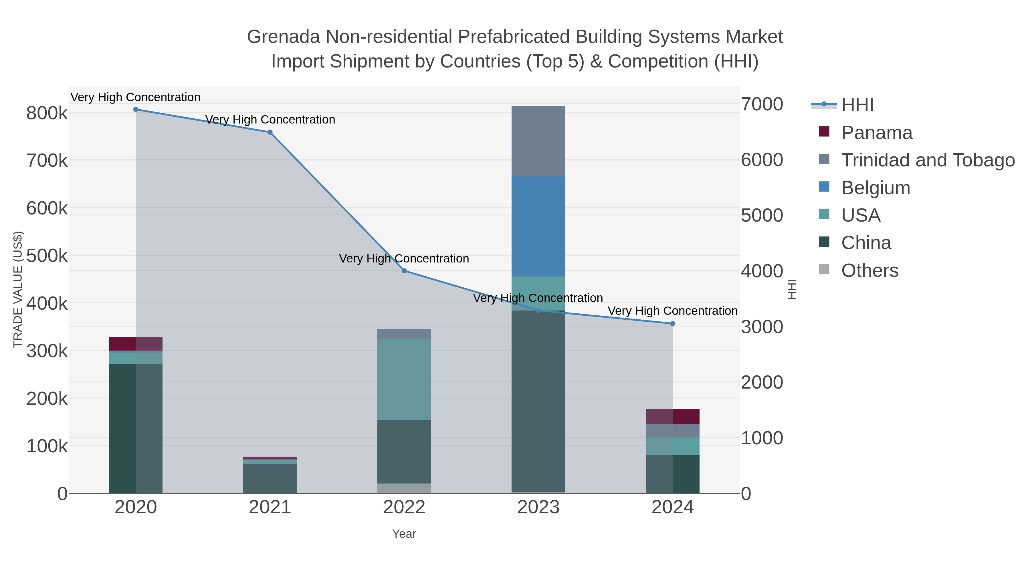Image resolution: width=1030 pixels, height=579 pixels.
Task: Click the 800k trade value tick label
Action: point(47,113)
